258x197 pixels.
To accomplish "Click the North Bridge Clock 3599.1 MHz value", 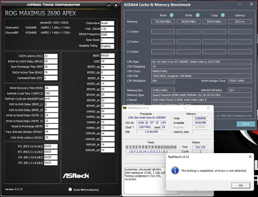I will (240, 81).
